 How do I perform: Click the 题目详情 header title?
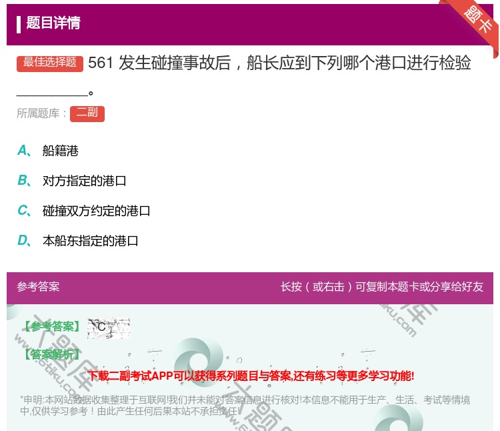53,23
